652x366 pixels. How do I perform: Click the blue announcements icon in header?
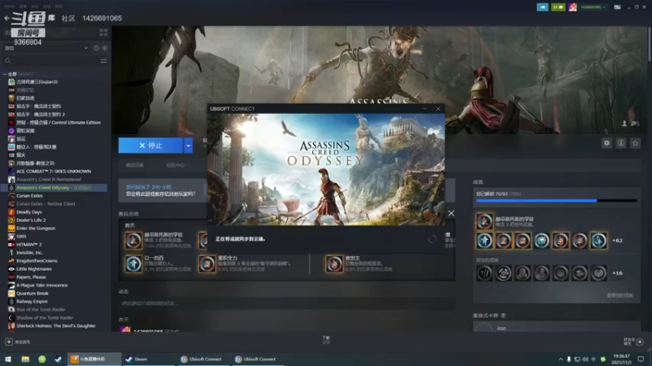(542, 7)
